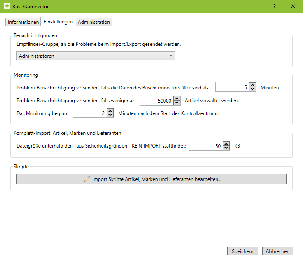Viewport: 303px width, 265px height.
Task: Decrease monitoring start delay minutes
Action: (x=110, y=115)
